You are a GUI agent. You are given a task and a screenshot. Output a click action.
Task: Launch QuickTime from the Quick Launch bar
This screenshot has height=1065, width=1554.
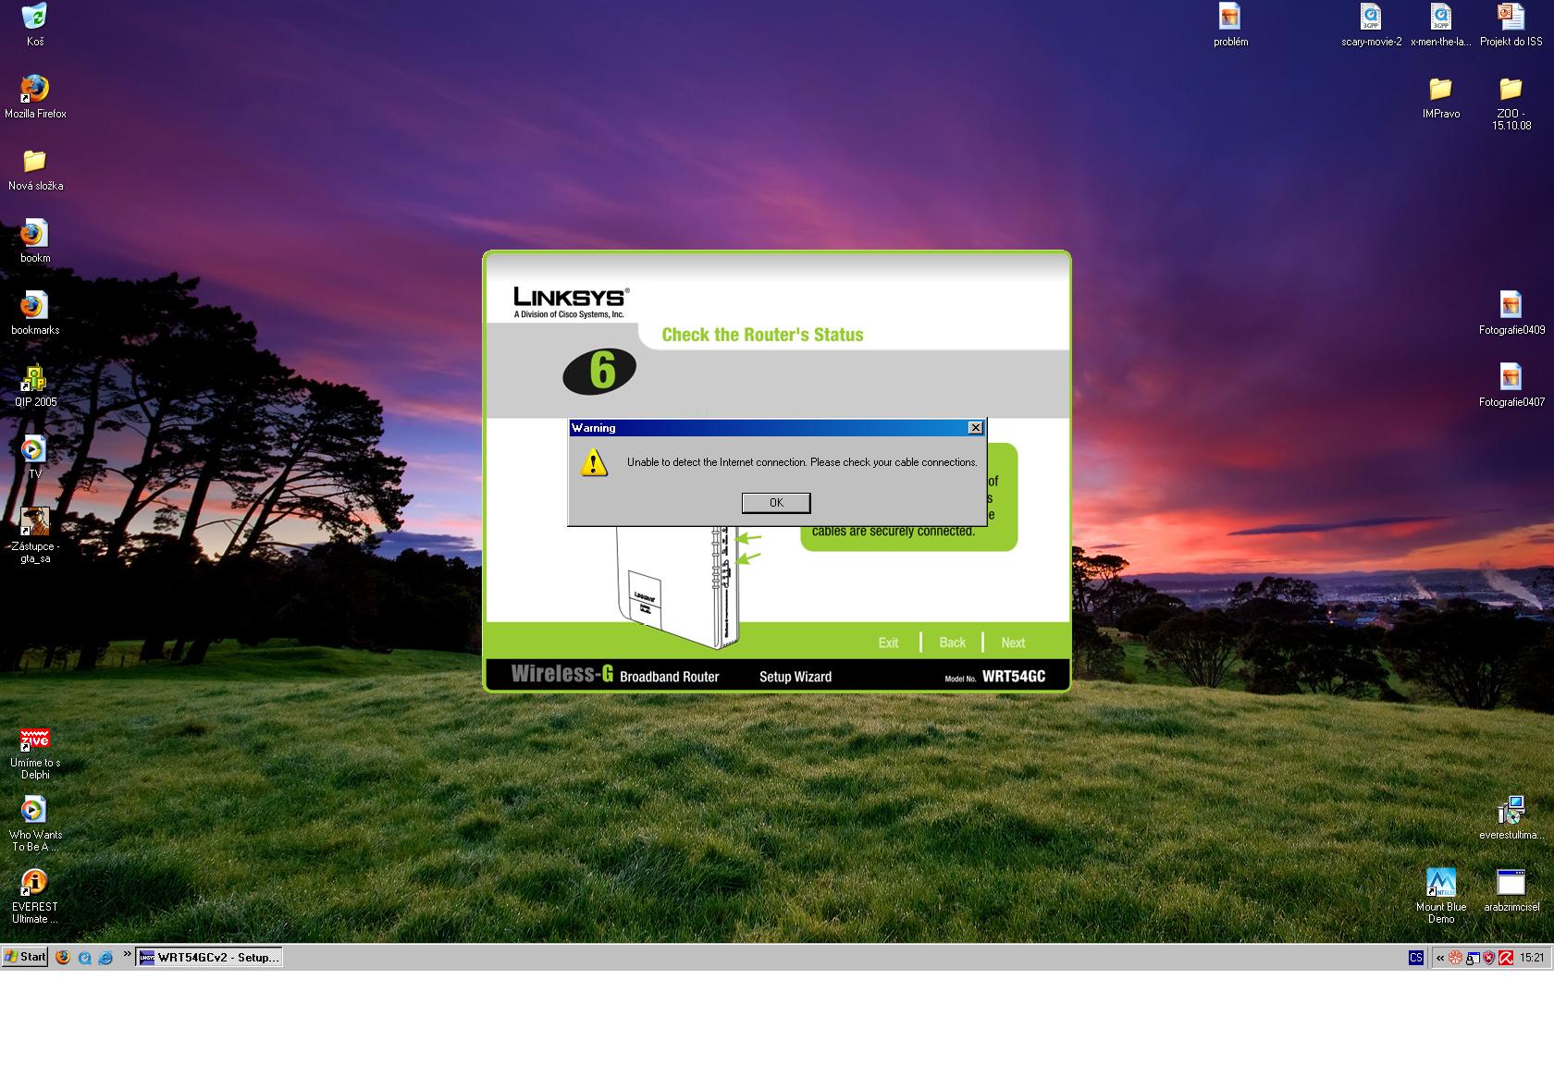(84, 958)
